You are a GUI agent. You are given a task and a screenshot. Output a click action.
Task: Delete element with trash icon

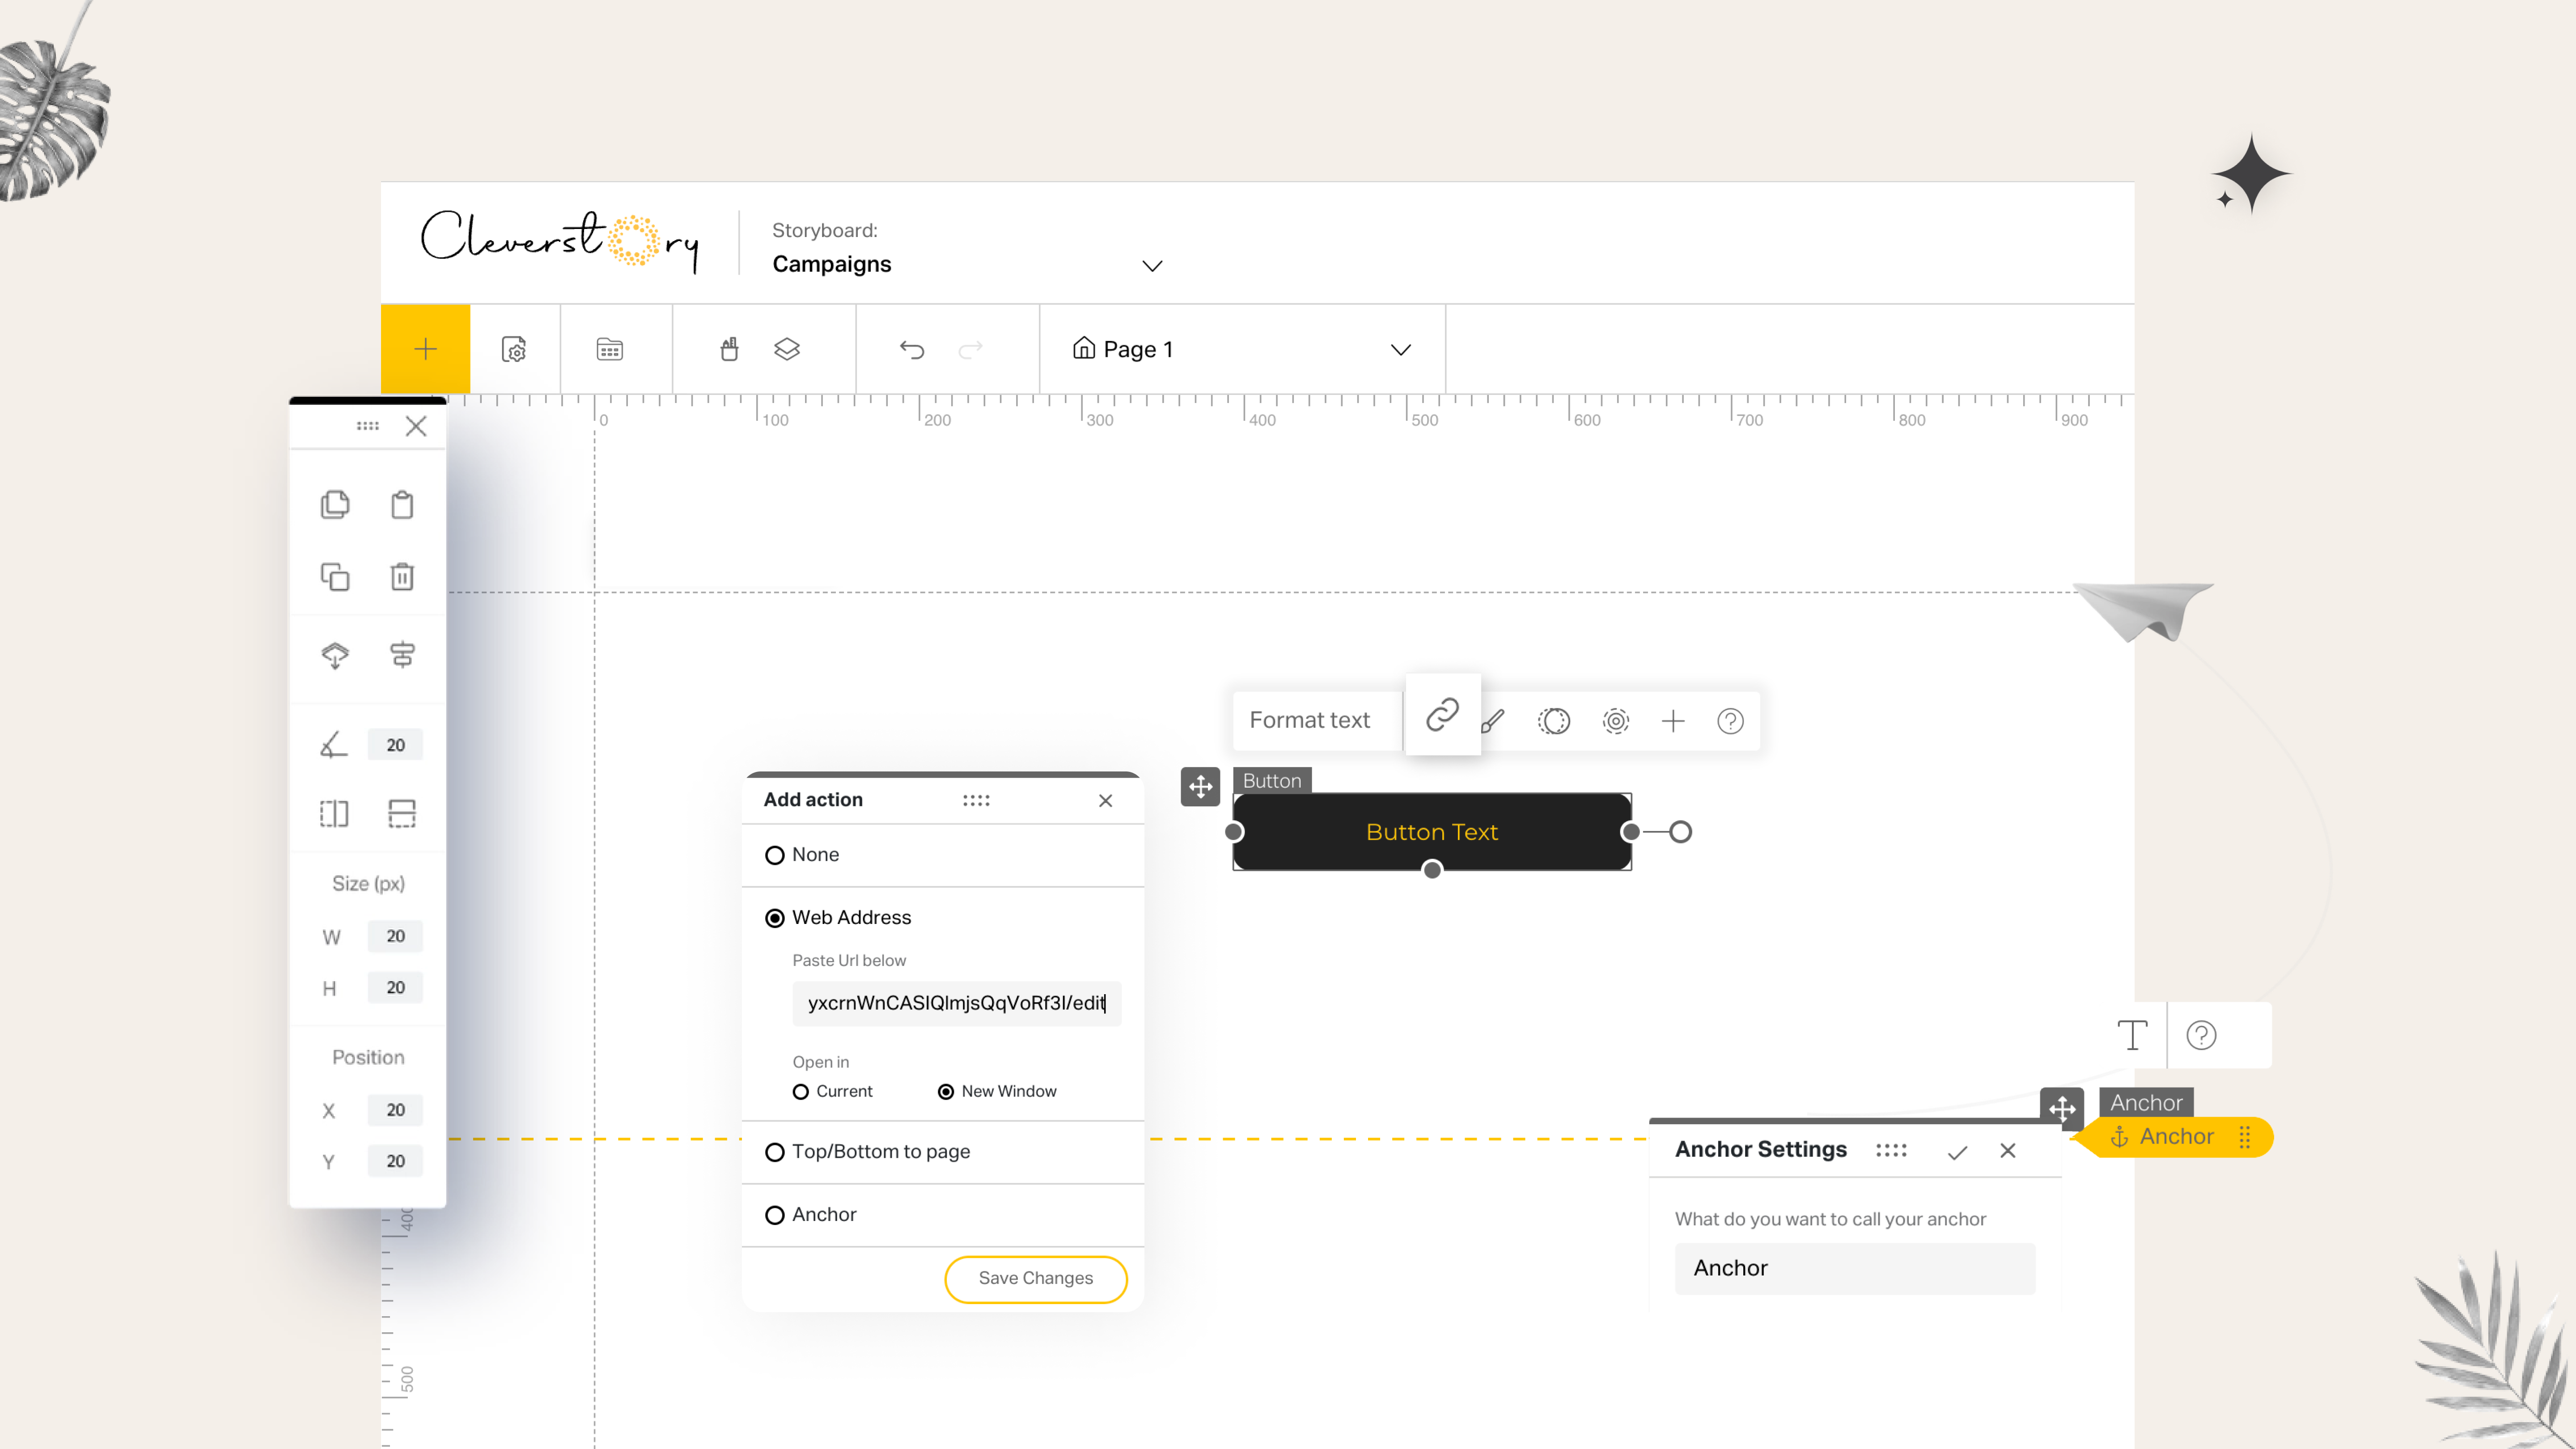tap(402, 577)
